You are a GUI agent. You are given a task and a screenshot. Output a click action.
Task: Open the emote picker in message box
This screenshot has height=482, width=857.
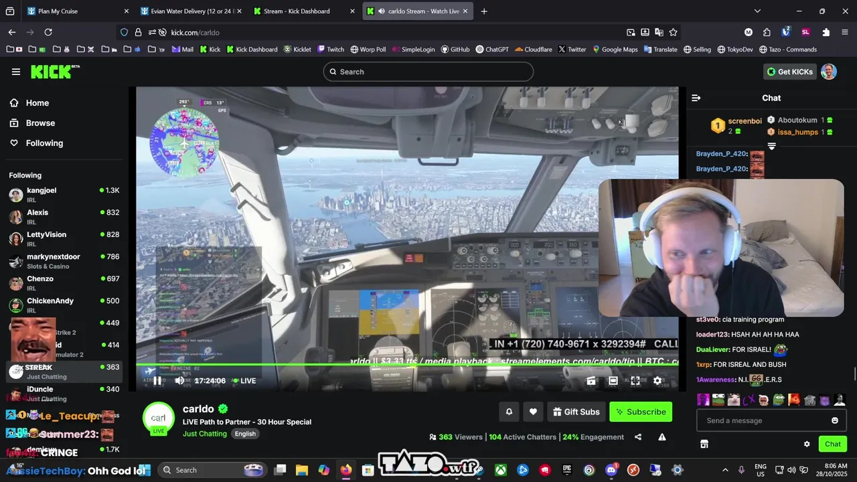(835, 420)
